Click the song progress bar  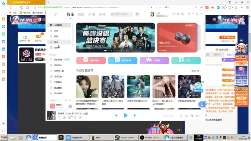tap(125, 110)
